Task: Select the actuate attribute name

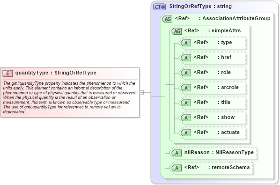Action: point(230,133)
